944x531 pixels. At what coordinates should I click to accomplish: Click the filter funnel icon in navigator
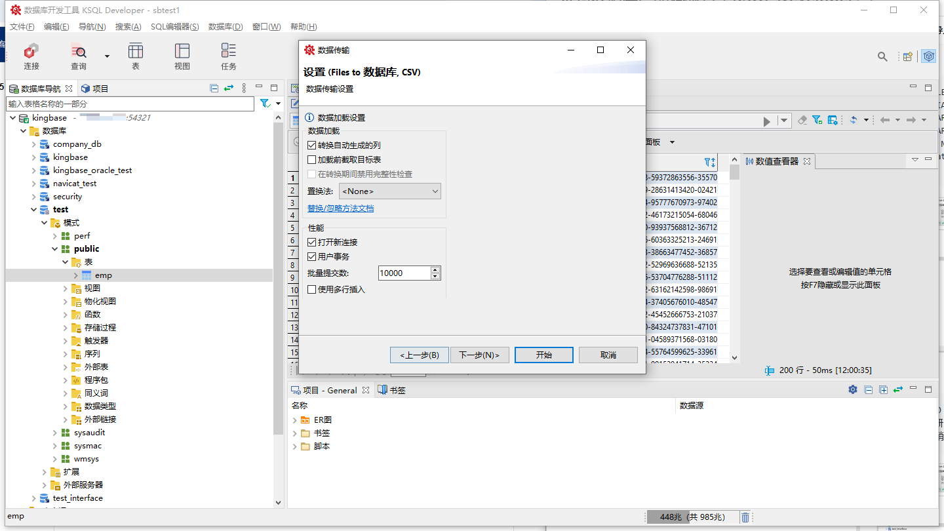(x=265, y=104)
